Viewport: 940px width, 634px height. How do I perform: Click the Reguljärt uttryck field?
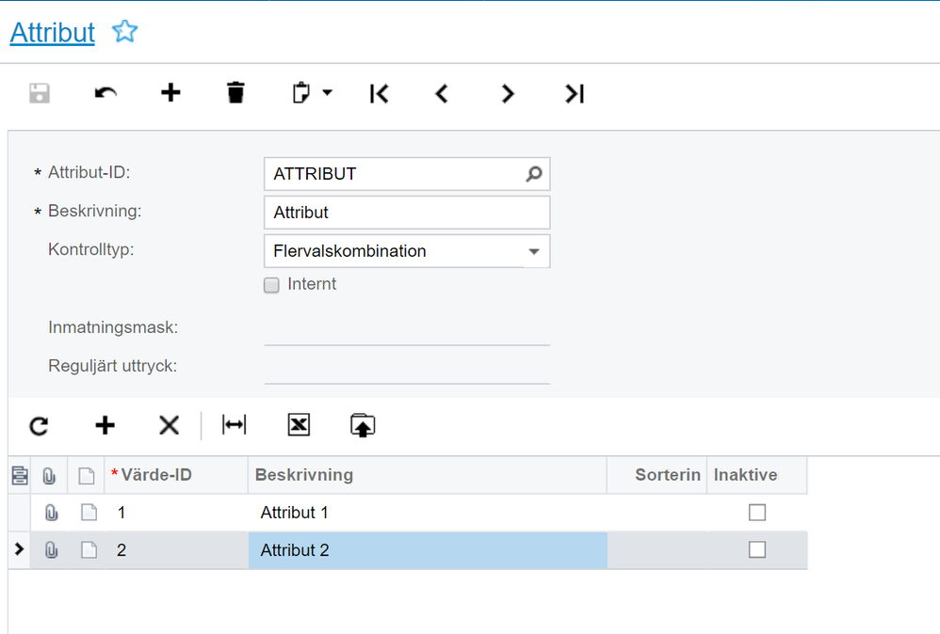(x=407, y=367)
